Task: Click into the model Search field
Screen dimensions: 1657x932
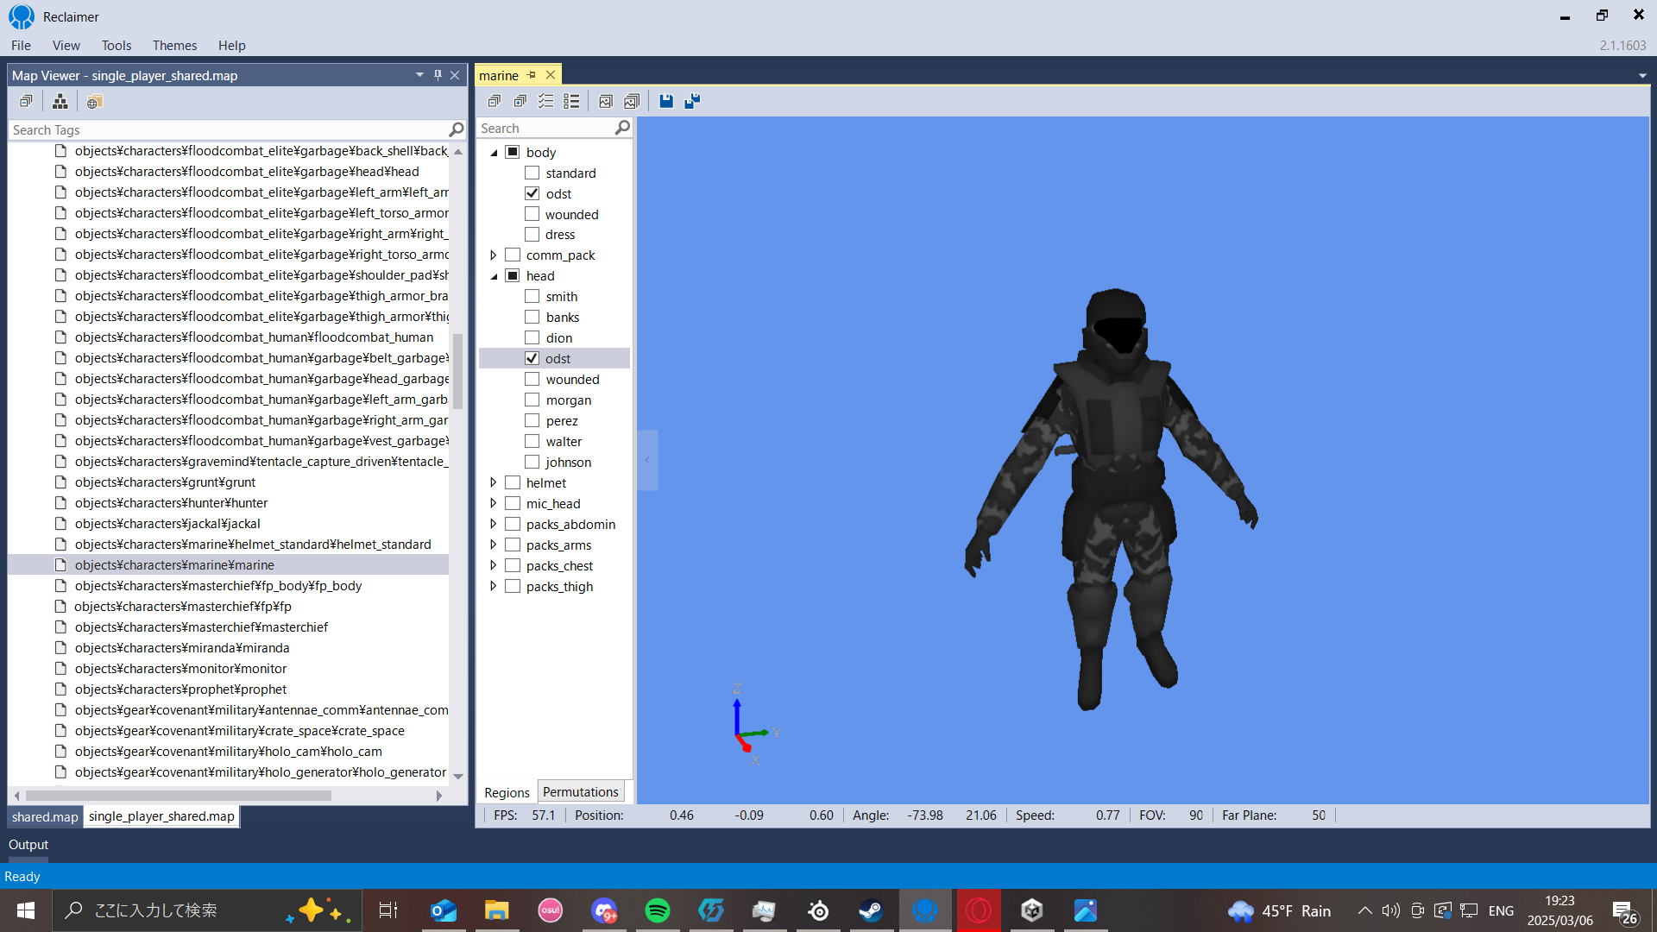Action: (x=545, y=128)
